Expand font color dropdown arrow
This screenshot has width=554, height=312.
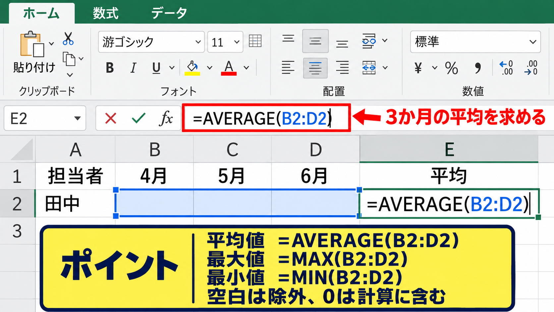(x=246, y=68)
